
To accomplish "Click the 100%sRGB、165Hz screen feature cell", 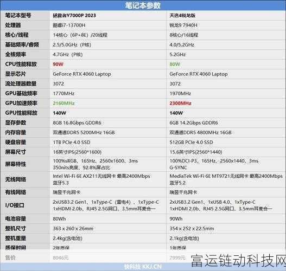I will pyautogui.click(x=96, y=164).
